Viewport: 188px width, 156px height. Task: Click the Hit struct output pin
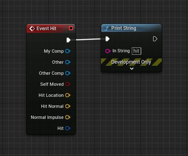[x=68, y=128]
